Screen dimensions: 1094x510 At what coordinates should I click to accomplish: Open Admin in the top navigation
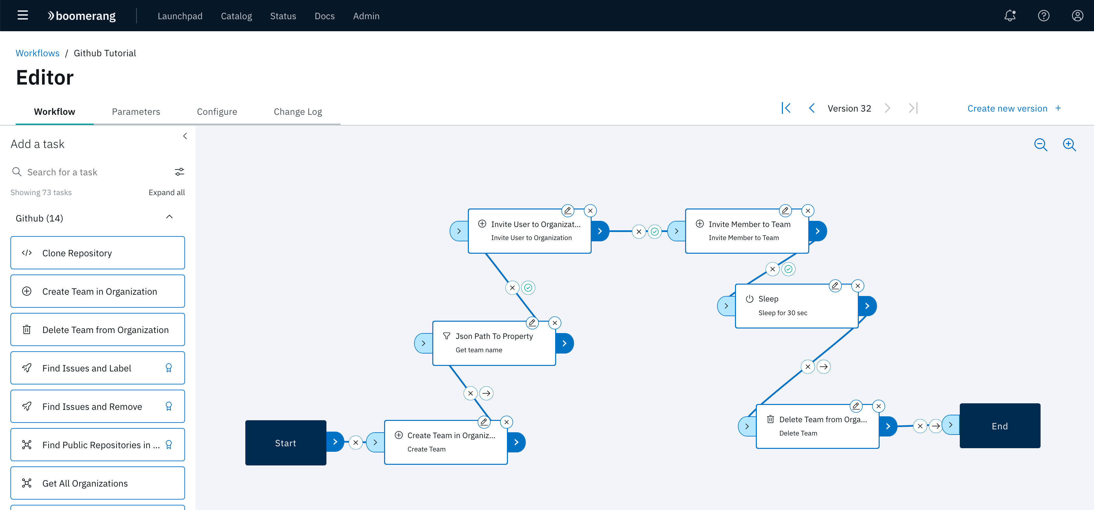pos(366,16)
